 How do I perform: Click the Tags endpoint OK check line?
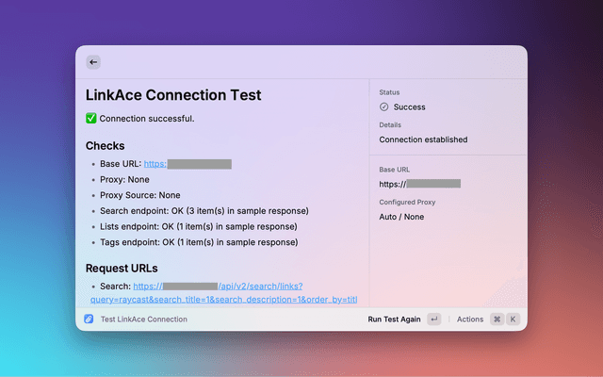tap(199, 242)
